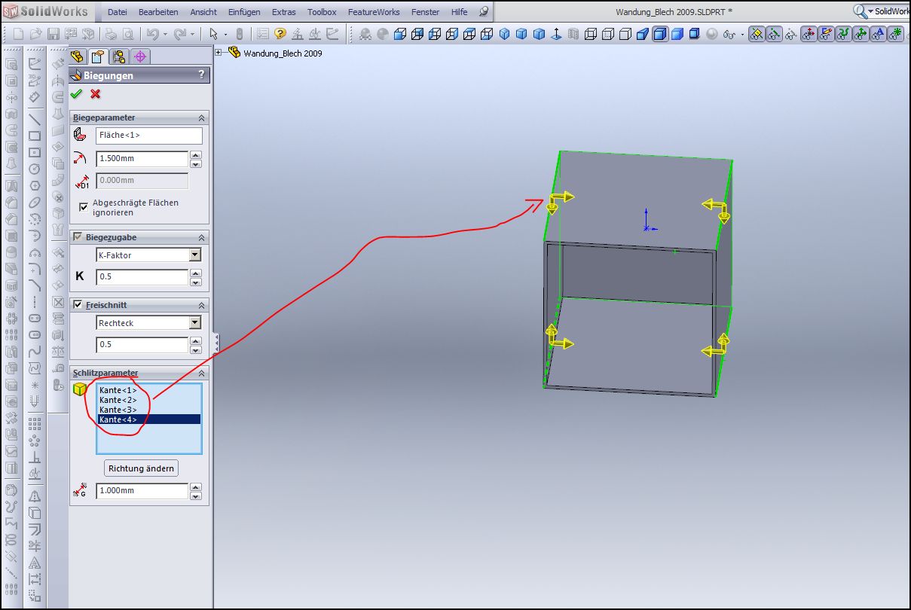
Task: Select the Ellipse sketch tool
Action: (x=35, y=203)
